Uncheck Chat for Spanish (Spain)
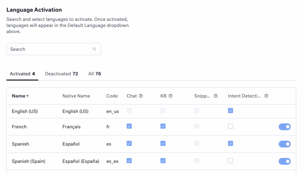The width and height of the screenshot is (304, 174). point(129,161)
